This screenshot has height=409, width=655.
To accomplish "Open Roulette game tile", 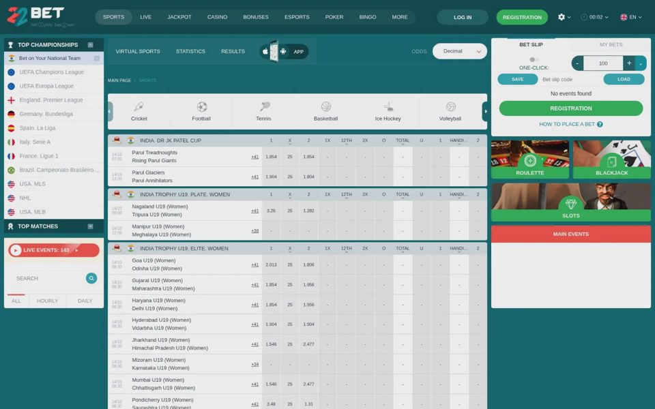I will pos(530,160).
